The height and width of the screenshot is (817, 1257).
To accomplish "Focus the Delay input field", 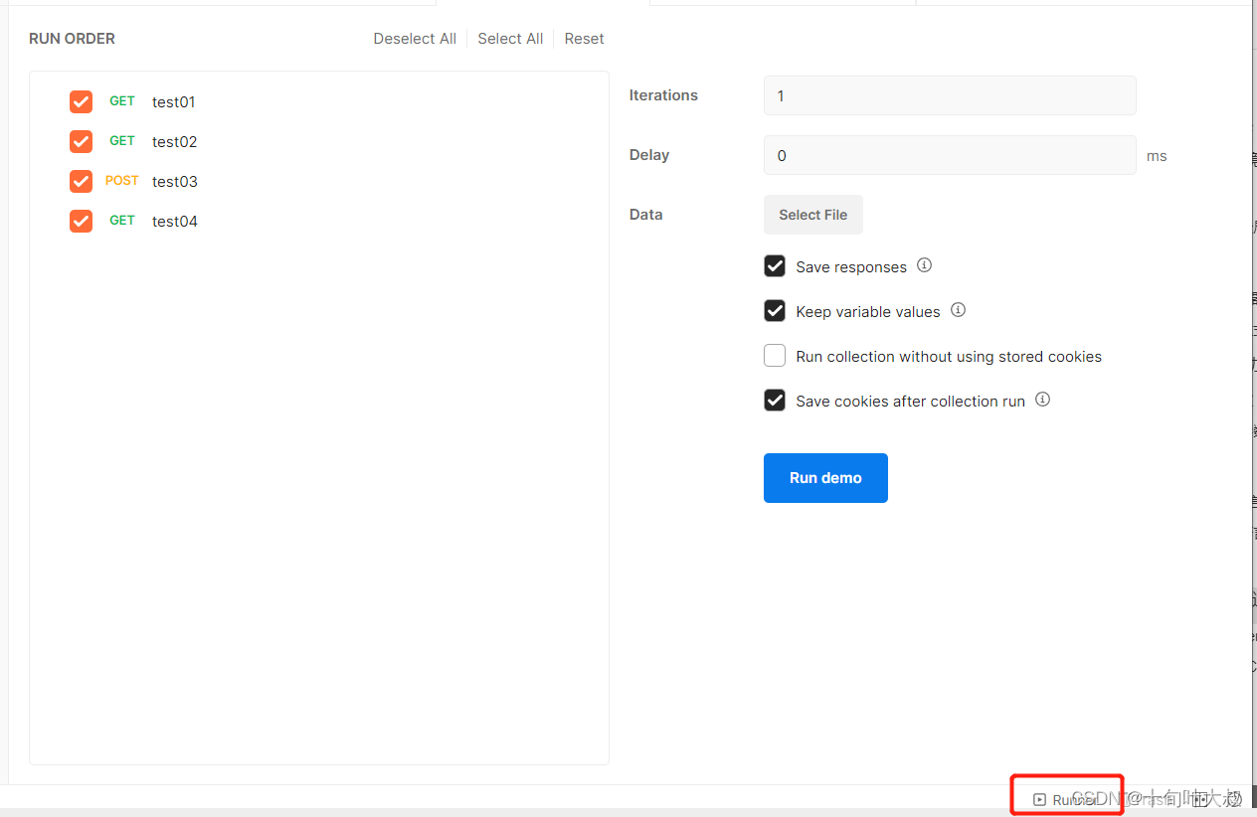I will coord(950,155).
